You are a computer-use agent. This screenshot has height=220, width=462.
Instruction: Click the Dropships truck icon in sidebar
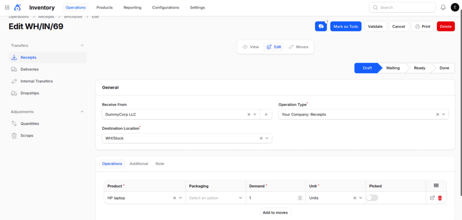pos(14,93)
